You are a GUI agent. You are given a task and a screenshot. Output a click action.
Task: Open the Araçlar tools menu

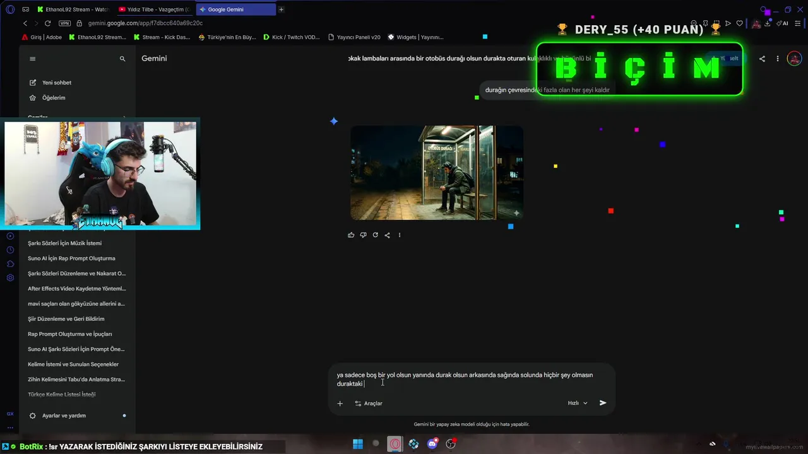click(x=369, y=403)
